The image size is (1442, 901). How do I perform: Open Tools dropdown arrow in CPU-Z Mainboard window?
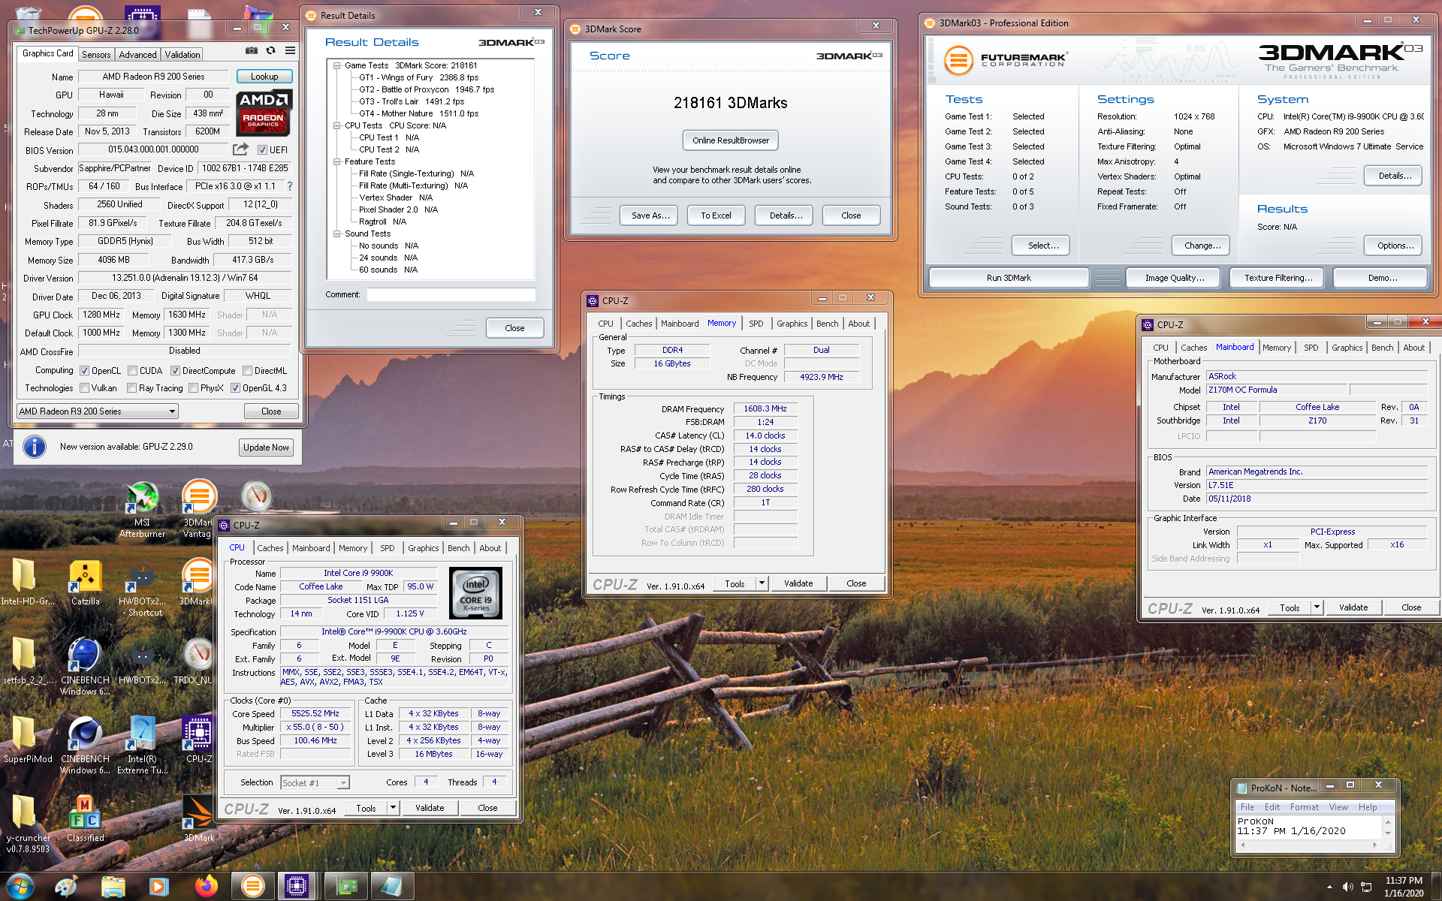coord(1317,607)
